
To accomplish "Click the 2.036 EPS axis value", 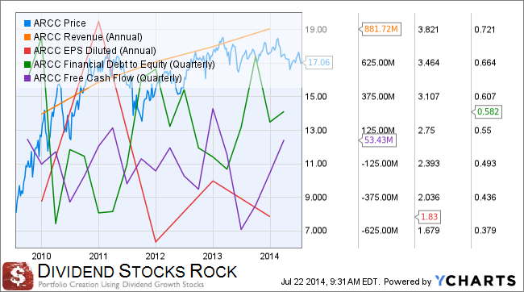I will click(429, 198).
